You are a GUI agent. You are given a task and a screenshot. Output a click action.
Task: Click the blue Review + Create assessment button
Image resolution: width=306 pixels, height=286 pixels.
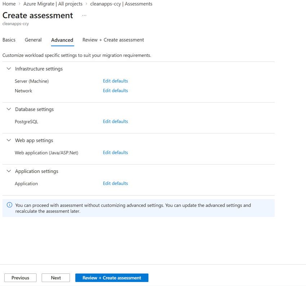click(112, 278)
